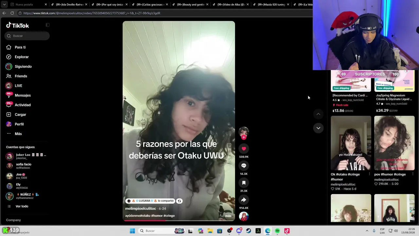Follow creator with plus badge
Image resolution: width=419 pixels, height=236 pixels.
point(244,137)
